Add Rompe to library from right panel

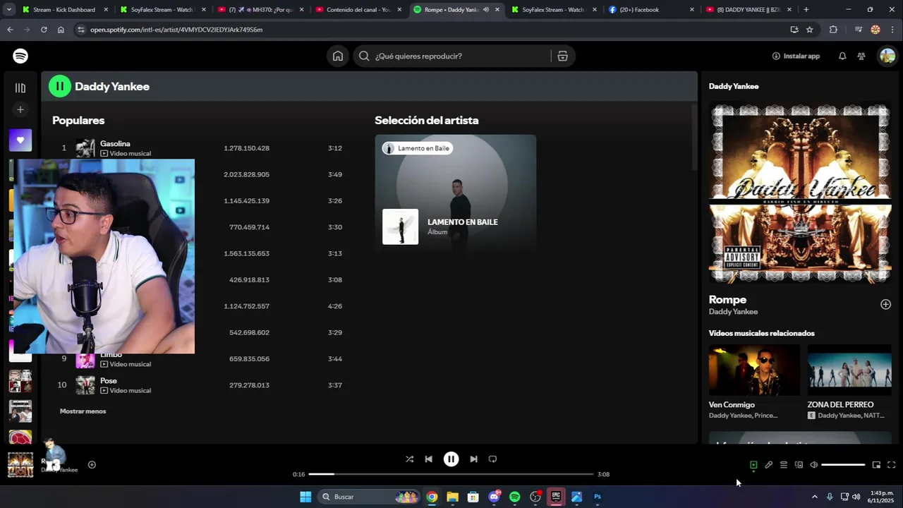(x=885, y=304)
